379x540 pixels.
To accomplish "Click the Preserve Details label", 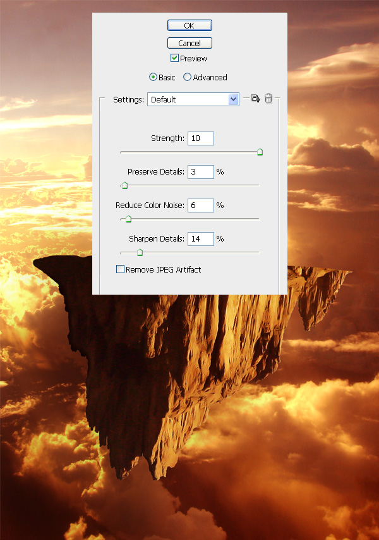I will pyautogui.click(x=156, y=172).
